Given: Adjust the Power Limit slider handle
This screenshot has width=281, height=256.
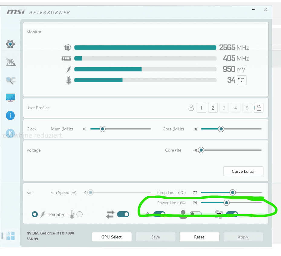Looking at the screenshot, I should point(227,203).
